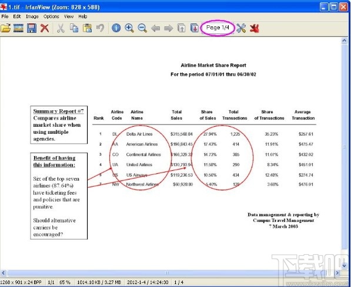
Task: Click the vertical scrollbar thumb
Action: [x=345, y=147]
